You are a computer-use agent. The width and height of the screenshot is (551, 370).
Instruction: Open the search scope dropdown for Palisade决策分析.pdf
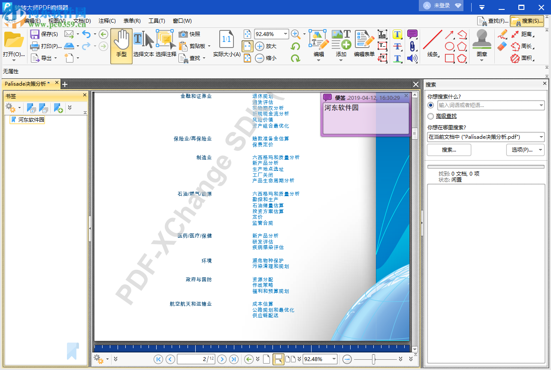542,137
